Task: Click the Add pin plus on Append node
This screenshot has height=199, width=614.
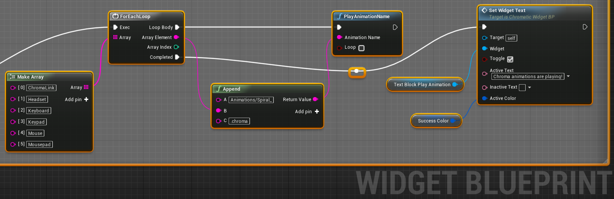Action: 317,112
